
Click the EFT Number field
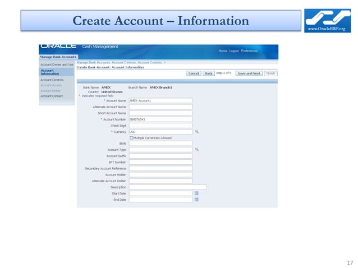point(160,162)
